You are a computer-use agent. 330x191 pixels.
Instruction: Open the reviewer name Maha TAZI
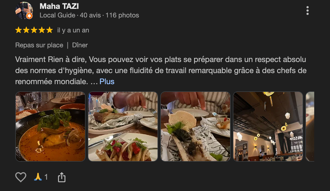(x=59, y=6)
